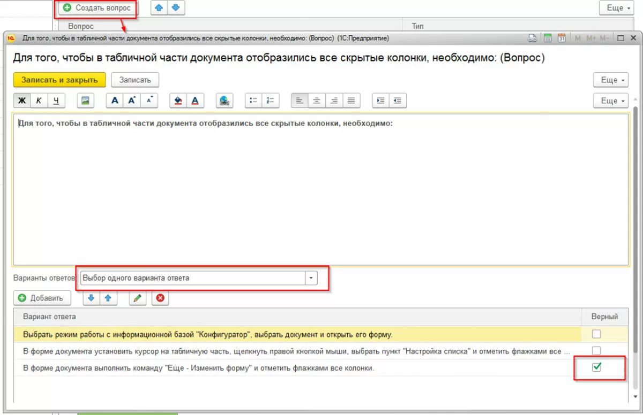The image size is (643, 415).
Task: Click the Верный column header
Action: coord(604,317)
